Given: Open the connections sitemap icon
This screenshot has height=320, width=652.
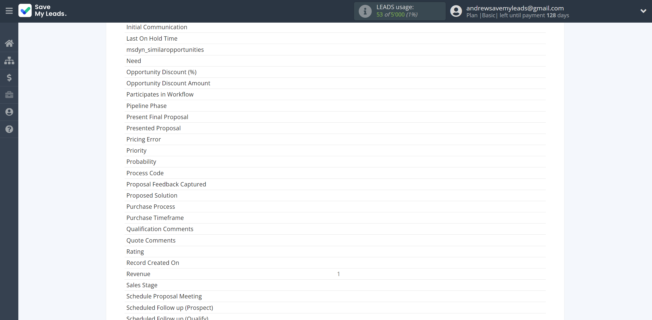Looking at the screenshot, I should (x=9, y=60).
